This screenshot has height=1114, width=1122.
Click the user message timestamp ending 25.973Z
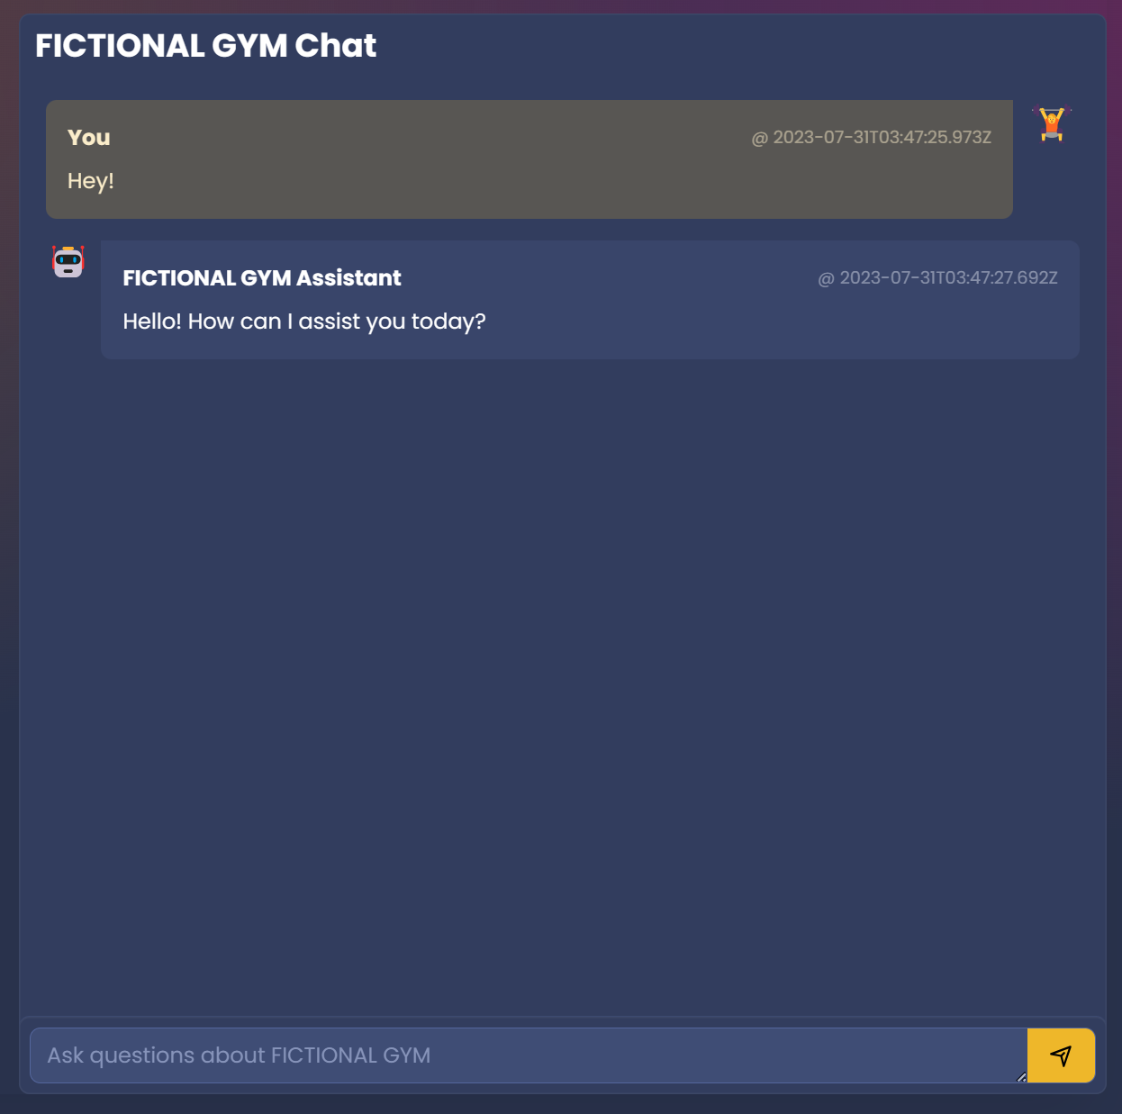tap(882, 138)
